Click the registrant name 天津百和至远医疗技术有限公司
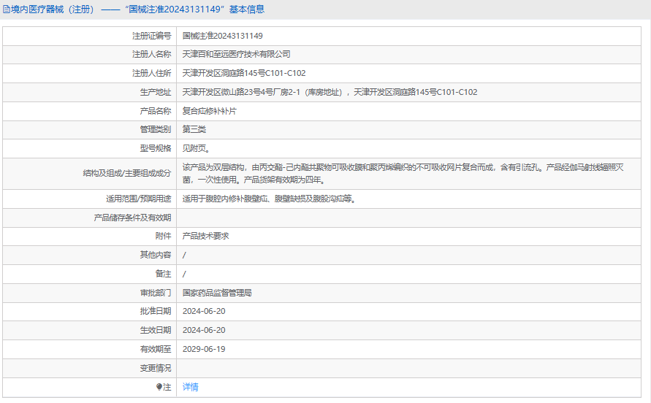Screen dimensions: 651x403 [x=236, y=54]
